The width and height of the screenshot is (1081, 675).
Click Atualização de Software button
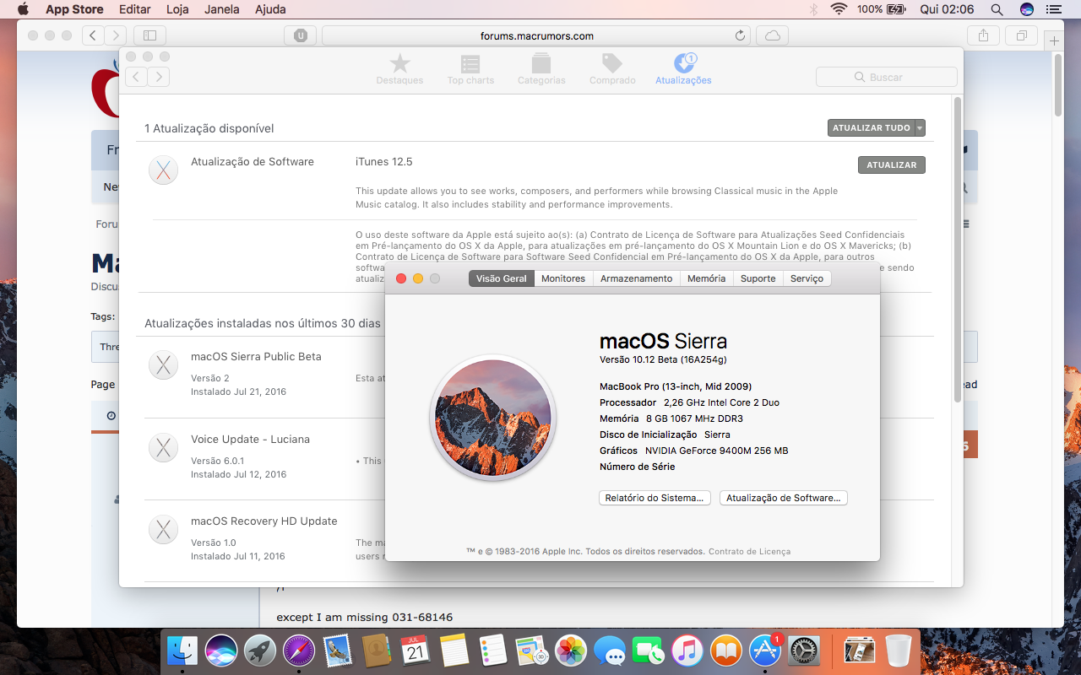(784, 498)
